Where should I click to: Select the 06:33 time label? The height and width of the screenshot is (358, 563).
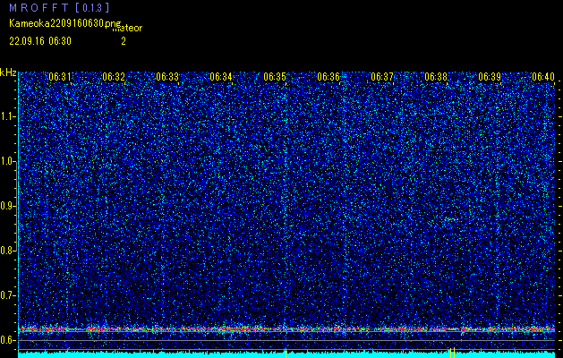tap(167, 76)
